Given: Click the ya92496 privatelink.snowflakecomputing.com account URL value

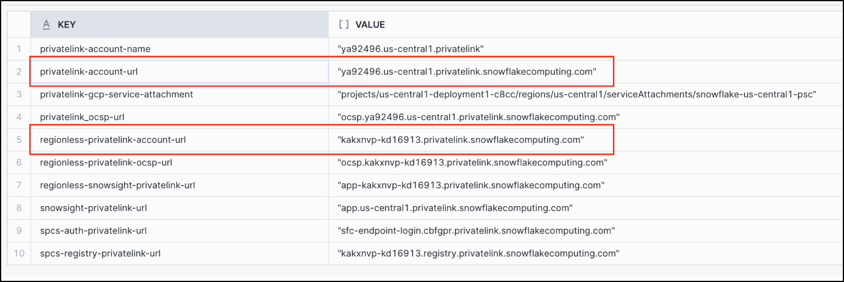Looking at the screenshot, I should tap(467, 72).
